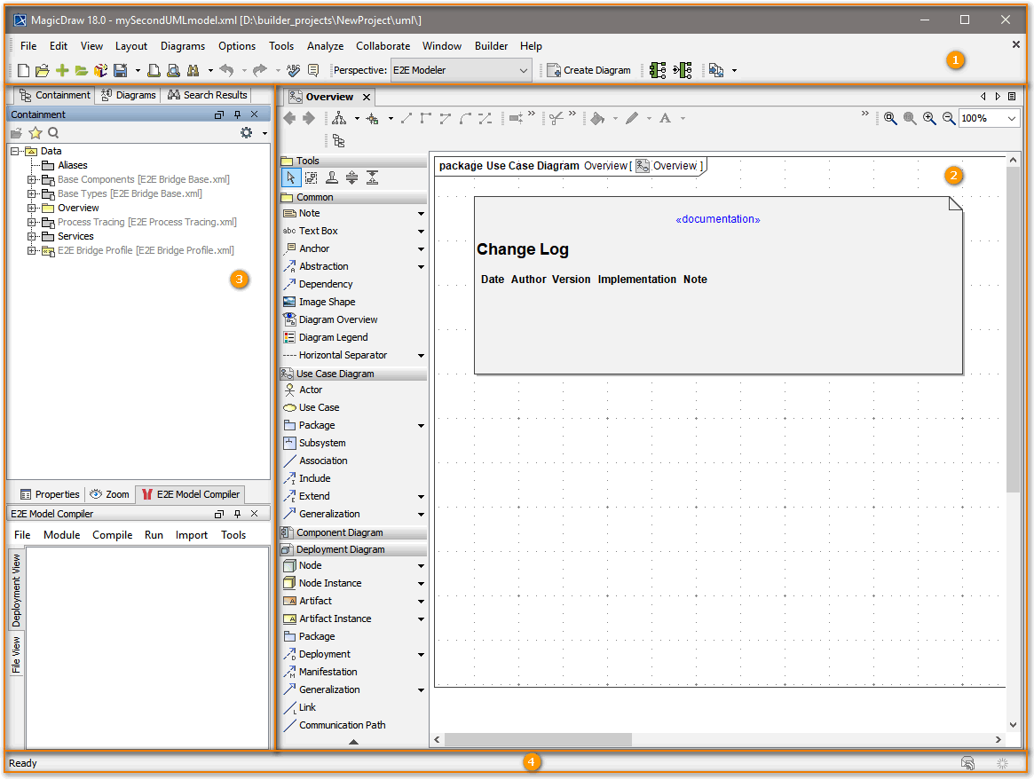This screenshot has width=1034, height=780.
Task: Toggle auto-hide pin on Containment panel
Action: click(237, 114)
